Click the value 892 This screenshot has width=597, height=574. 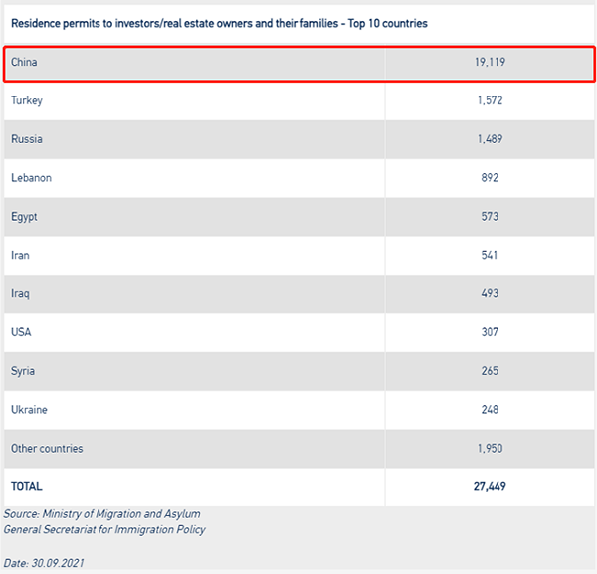[x=490, y=178]
